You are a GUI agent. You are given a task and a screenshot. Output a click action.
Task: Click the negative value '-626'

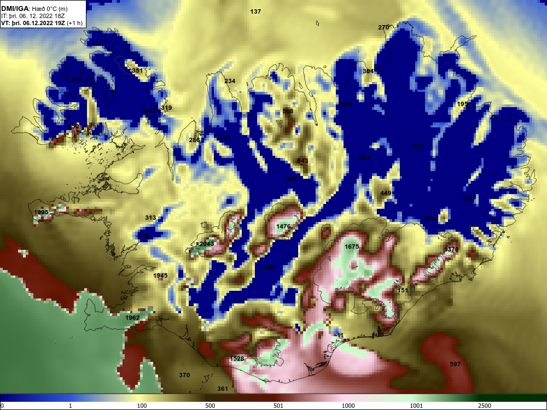click(364, 157)
